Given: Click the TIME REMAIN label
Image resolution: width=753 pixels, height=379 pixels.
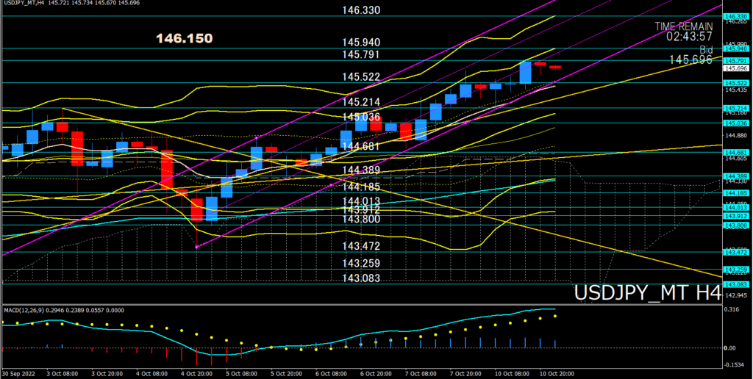Looking at the screenshot, I should click(684, 27).
